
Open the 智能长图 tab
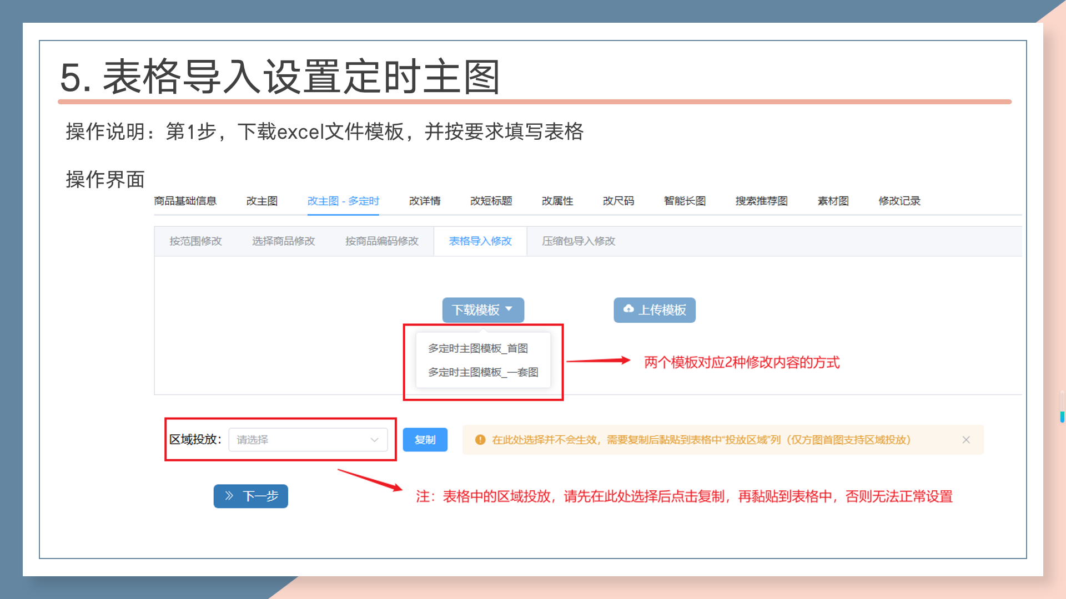point(685,201)
